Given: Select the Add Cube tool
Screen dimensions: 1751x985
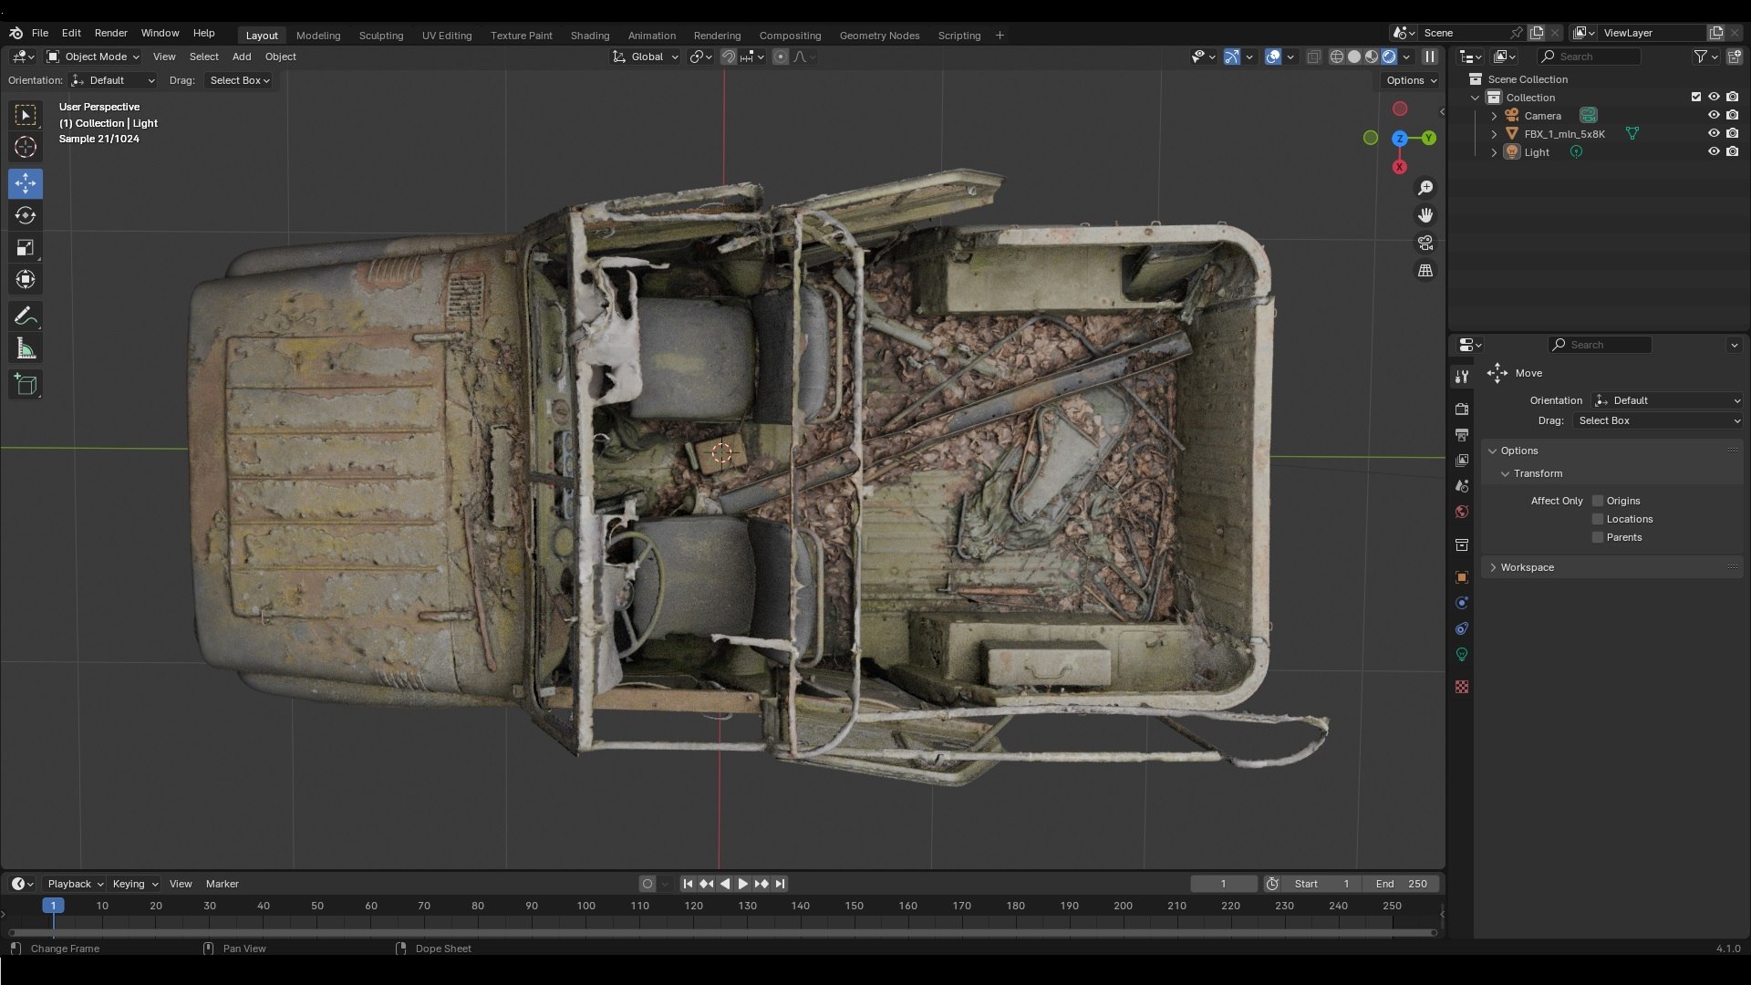Looking at the screenshot, I should tap(26, 385).
